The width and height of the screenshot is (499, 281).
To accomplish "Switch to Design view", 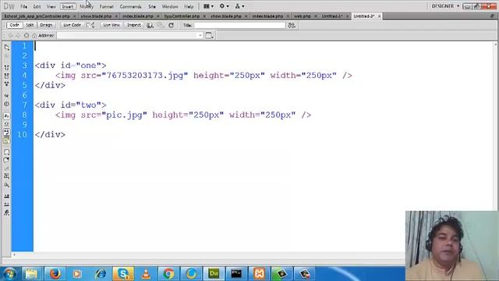I will point(46,25).
